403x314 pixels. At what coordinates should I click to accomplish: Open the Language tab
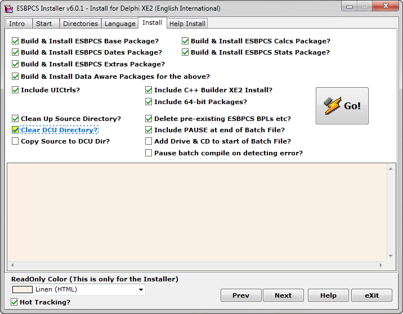click(120, 24)
